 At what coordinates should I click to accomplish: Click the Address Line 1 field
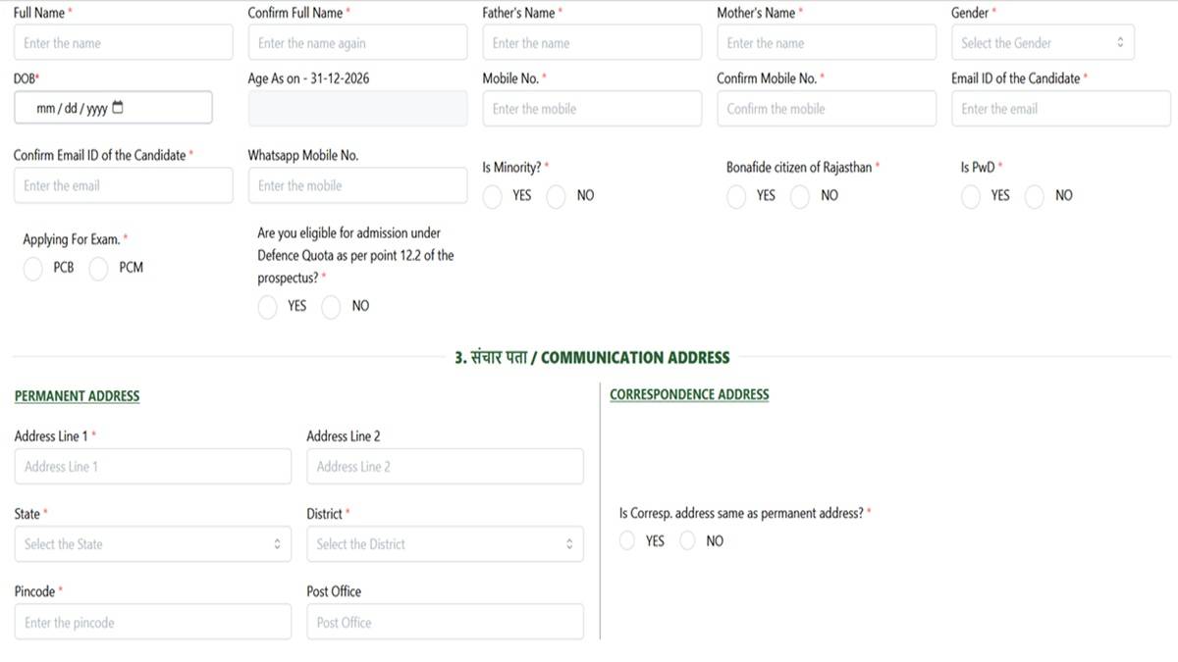pyautogui.click(x=152, y=466)
